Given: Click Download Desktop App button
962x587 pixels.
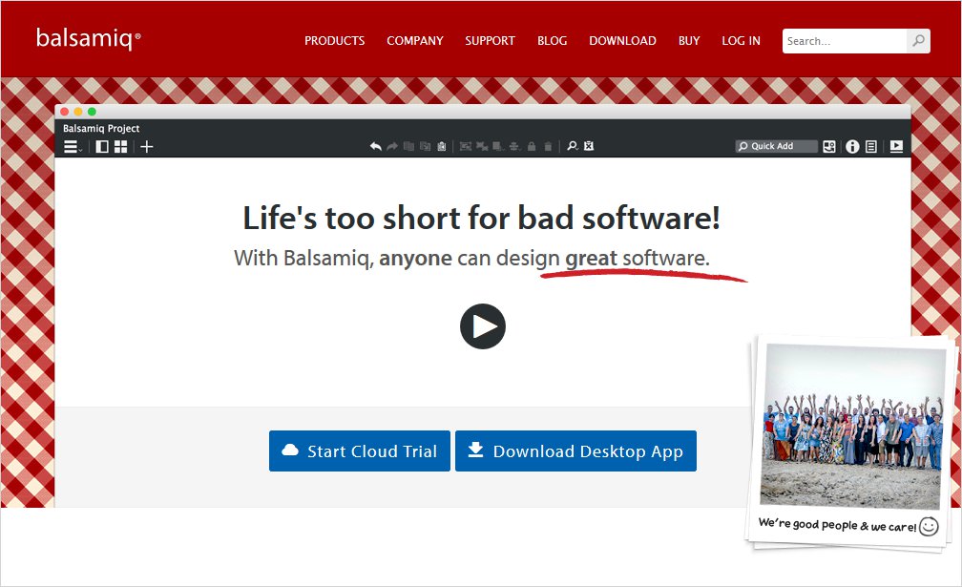Looking at the screenshot, I should 575,451.
